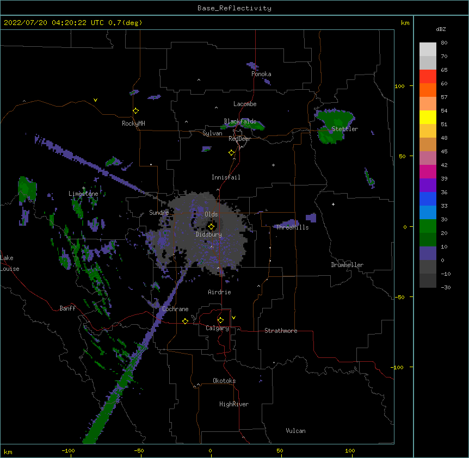469x458 pixels.
Task: Select the Sundre town label
Action: [x=159, y=213]
